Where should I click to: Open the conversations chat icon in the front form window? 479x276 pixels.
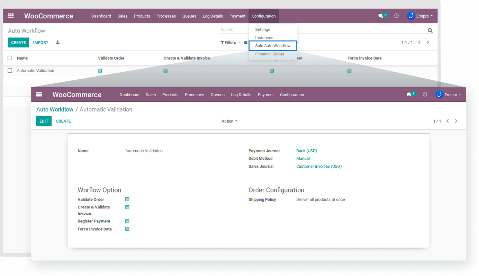coord(409,95)
